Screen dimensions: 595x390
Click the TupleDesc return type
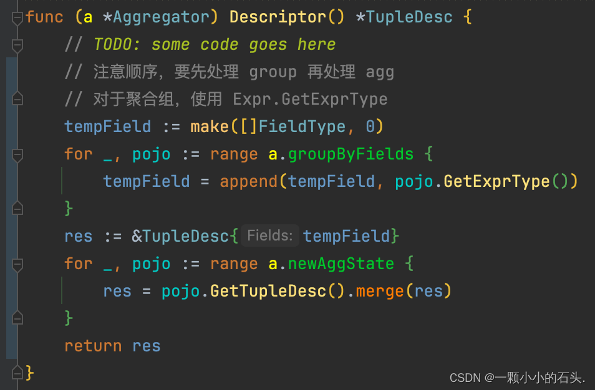click(409, 17)
